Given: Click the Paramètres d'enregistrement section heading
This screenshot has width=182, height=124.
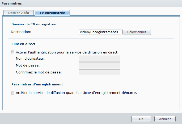Looking at the screenshot, I should (37, 84).
